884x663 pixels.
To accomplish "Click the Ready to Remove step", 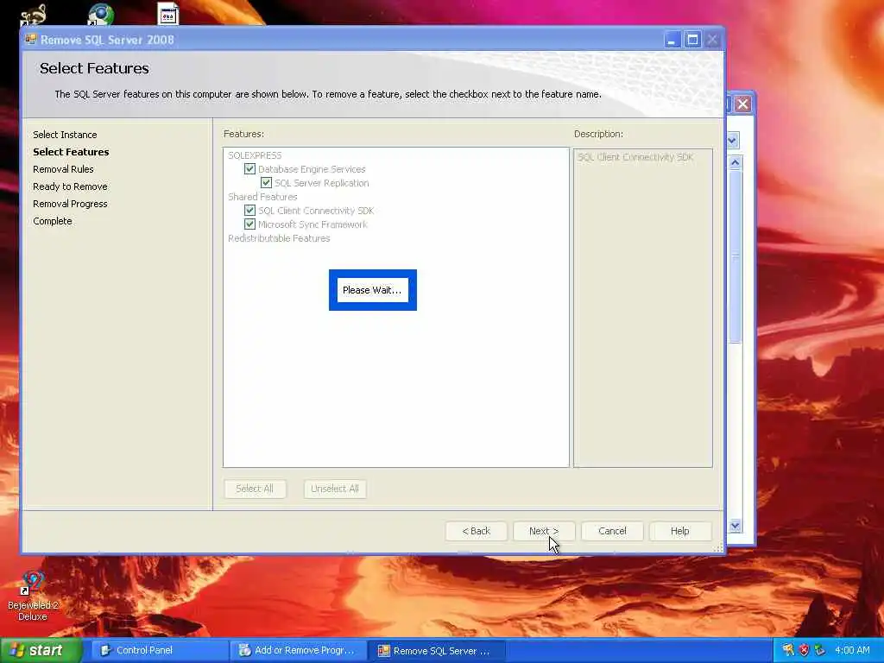I will tap(70, 186).
